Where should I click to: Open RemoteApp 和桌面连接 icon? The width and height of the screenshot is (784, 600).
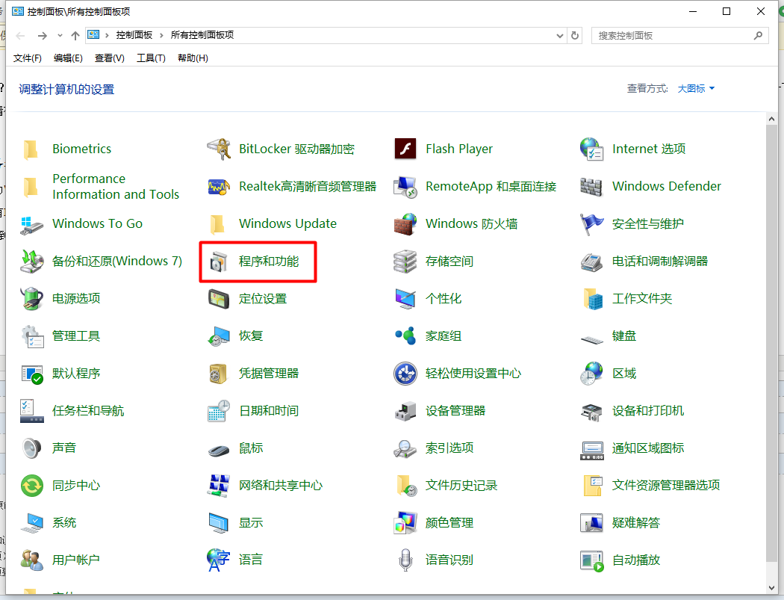pos(405,187)
